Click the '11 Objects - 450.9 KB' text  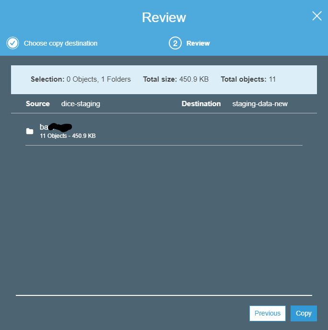pos(68,136)
